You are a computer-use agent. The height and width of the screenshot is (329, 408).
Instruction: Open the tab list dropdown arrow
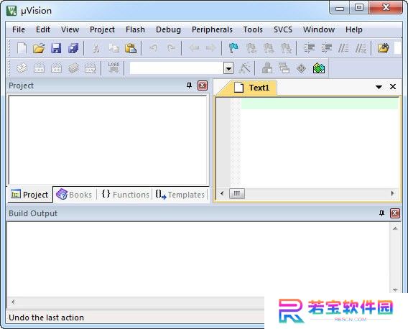tap(379, 87)
